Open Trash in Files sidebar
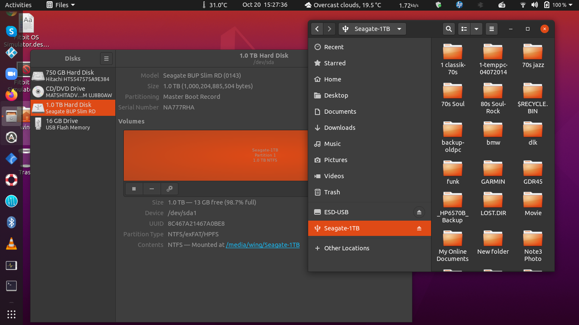This screenshot has width=579, height=325. click(x=370, y=192)
